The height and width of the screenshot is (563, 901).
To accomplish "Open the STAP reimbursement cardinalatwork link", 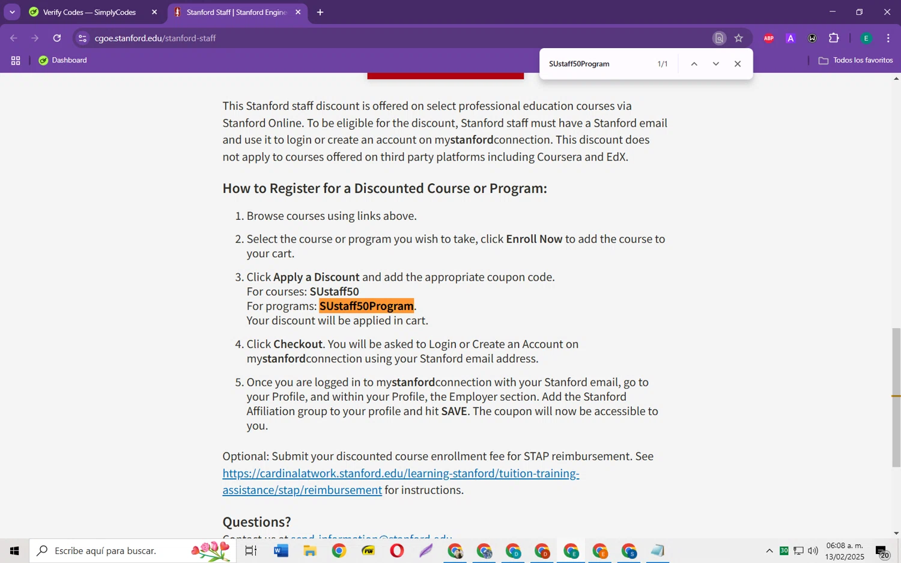I will [401, 481].
